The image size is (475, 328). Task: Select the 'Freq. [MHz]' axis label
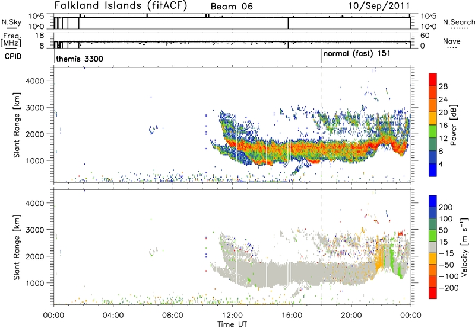[x=11, y=40]
